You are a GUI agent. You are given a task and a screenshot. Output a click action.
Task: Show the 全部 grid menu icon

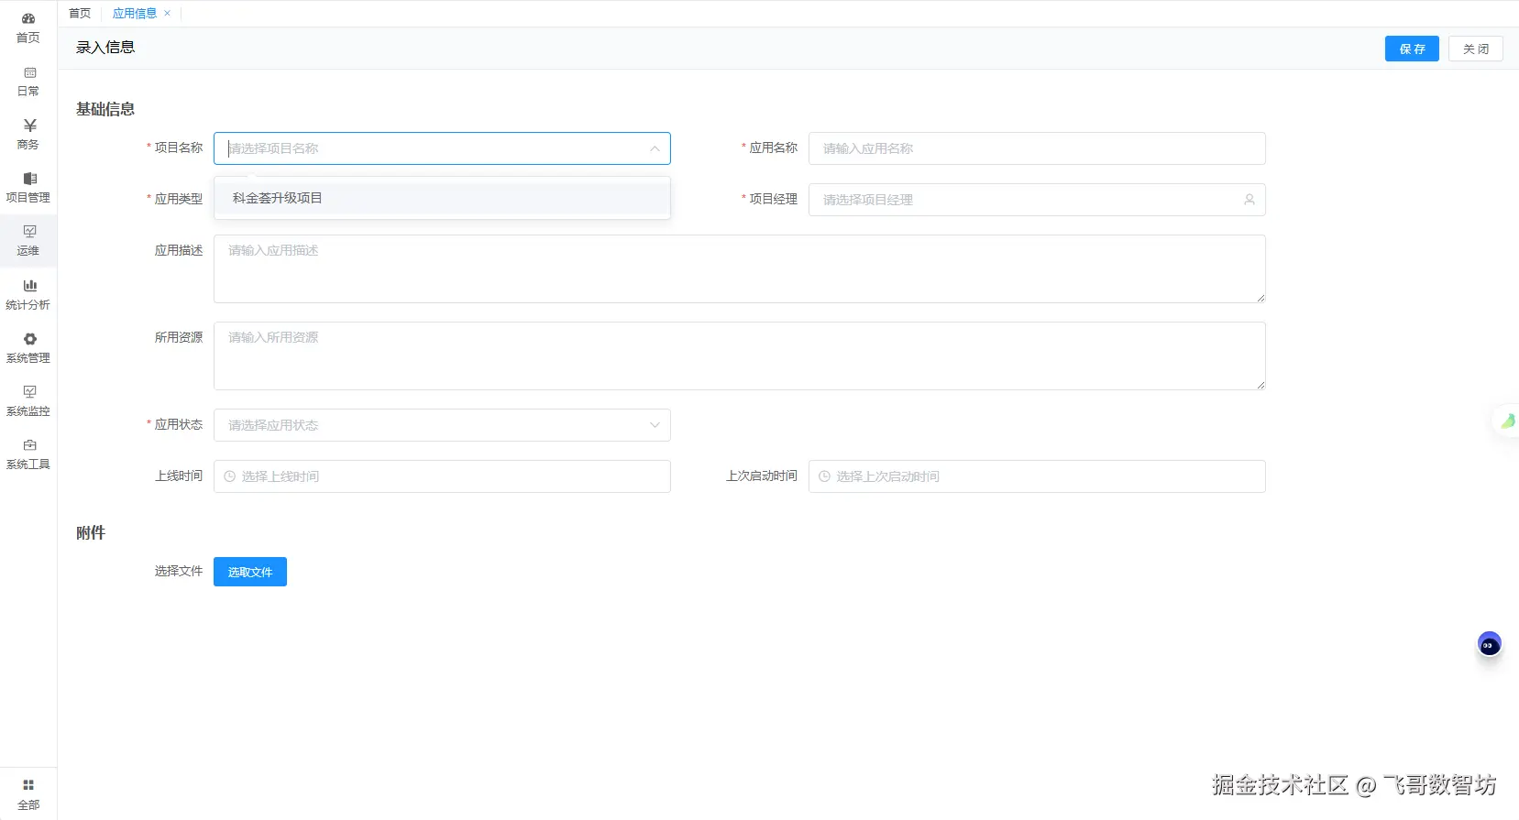click(x=28, y=785)
